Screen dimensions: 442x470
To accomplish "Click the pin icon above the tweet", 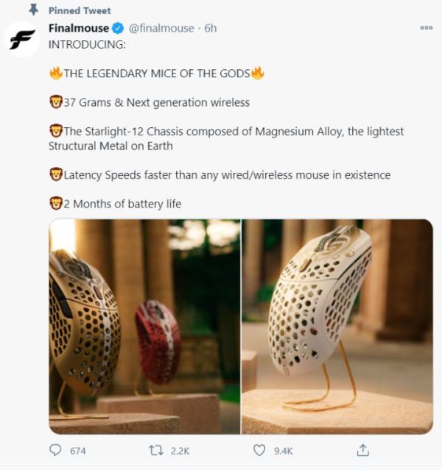I will [x=32, y=10].
